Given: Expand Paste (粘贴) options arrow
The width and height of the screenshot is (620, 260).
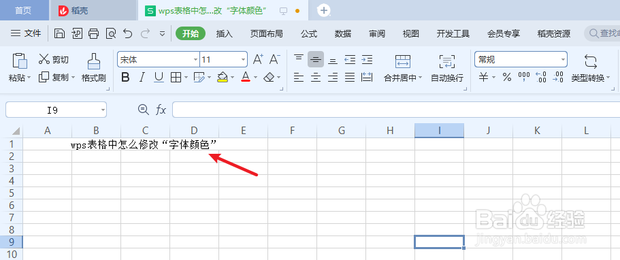Looking at the screenshot, I should tap(29, 78).
